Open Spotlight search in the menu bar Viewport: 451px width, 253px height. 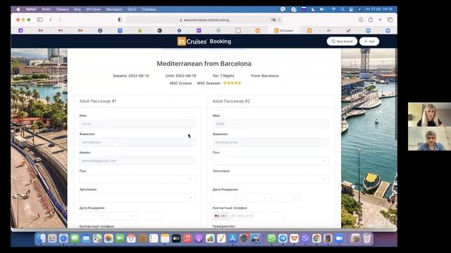click(x=342, y=9)
